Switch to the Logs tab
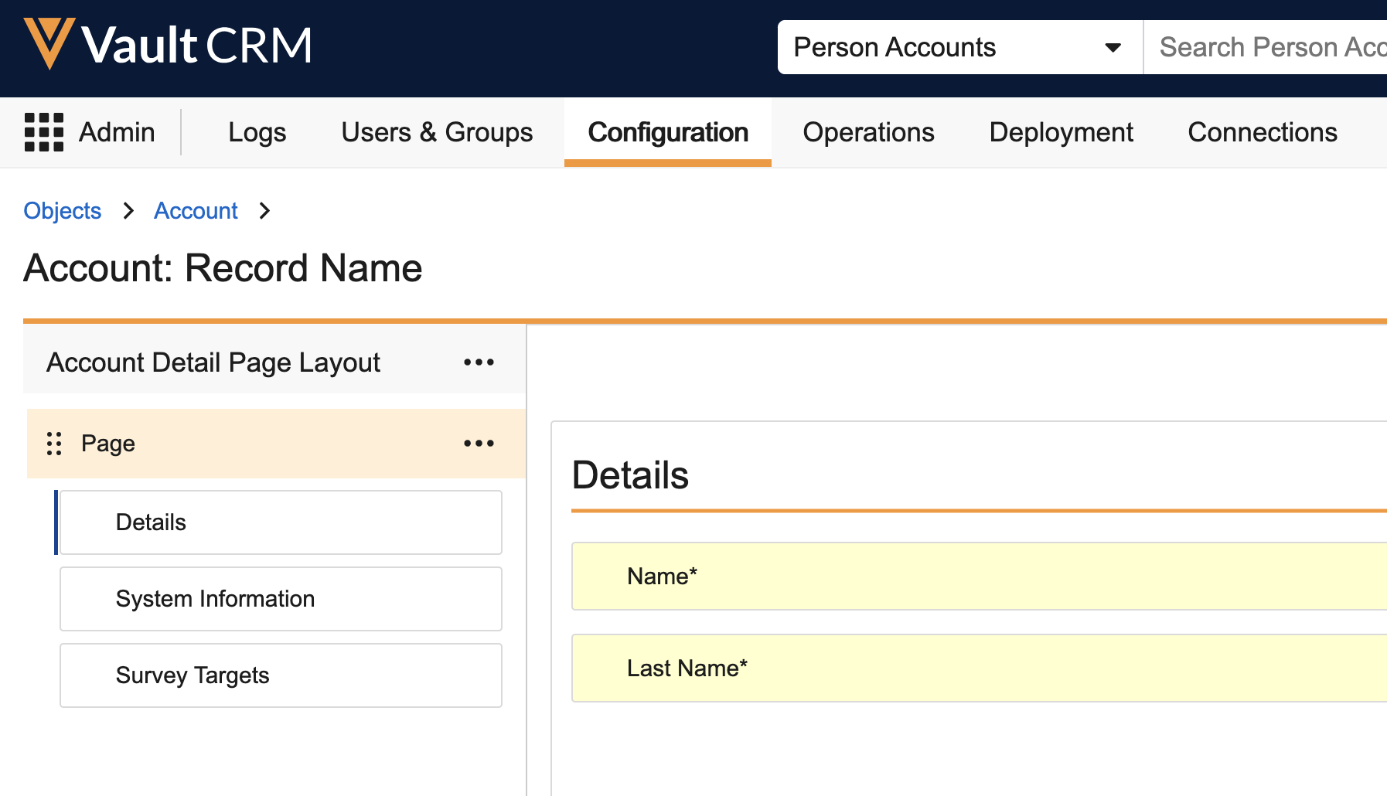 (257, 132)
